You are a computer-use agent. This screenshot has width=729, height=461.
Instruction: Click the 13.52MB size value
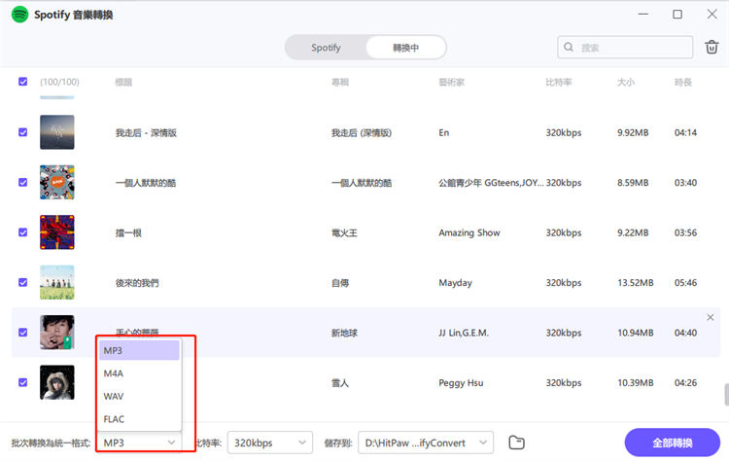point(635,283)
